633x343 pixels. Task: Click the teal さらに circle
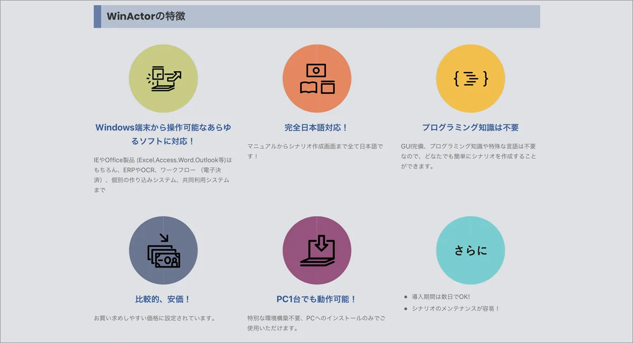click(x=471, y=250)
